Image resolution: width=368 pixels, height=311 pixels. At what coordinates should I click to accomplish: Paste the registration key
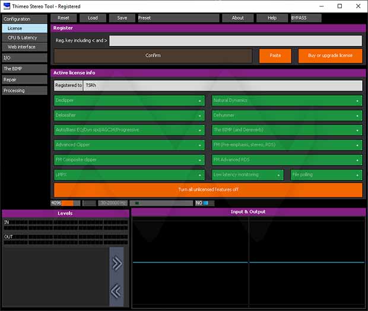click(x=275, y=56)
